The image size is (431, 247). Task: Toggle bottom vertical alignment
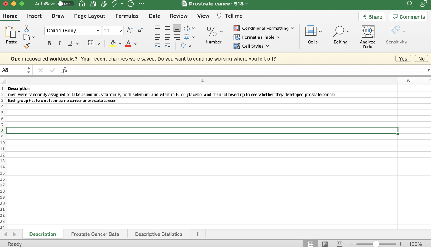(x=177, y=28)
